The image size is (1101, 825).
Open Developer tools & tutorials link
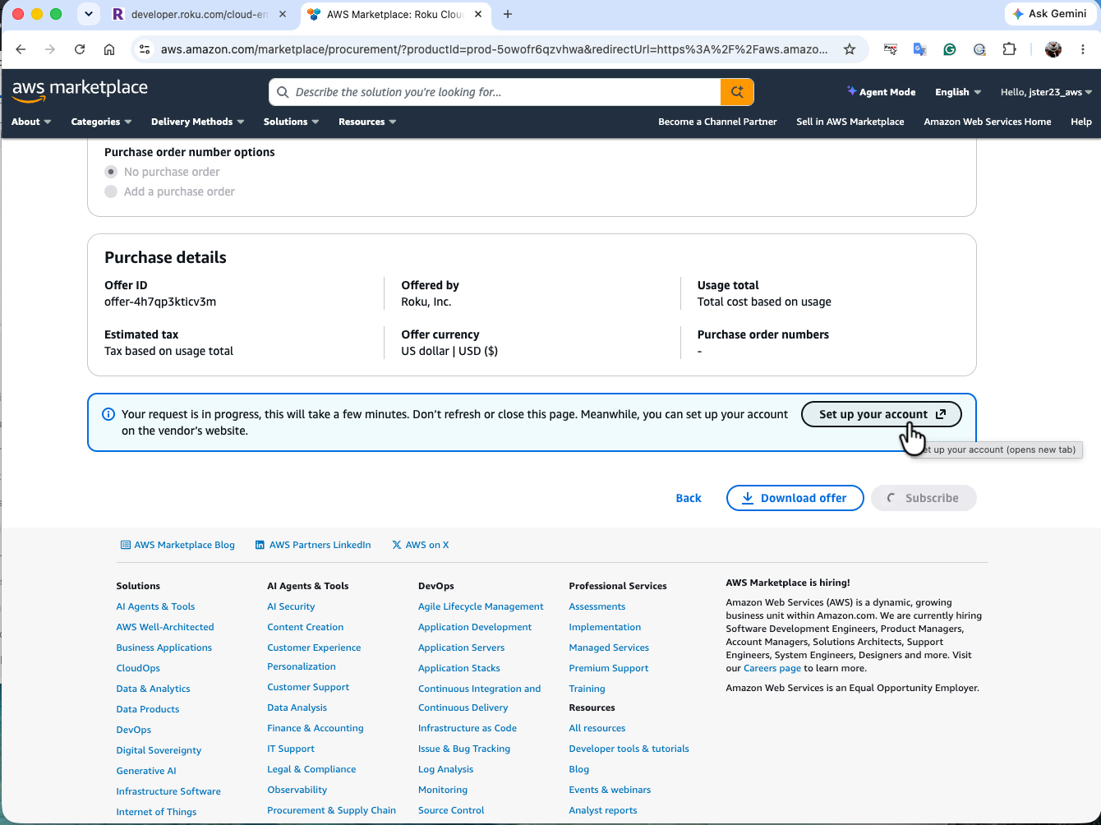click(x=629, y=749)
